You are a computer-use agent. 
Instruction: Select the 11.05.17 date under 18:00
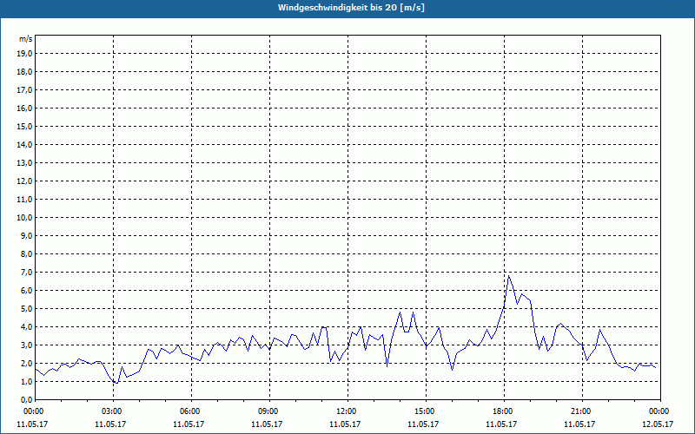click(501, 424)
